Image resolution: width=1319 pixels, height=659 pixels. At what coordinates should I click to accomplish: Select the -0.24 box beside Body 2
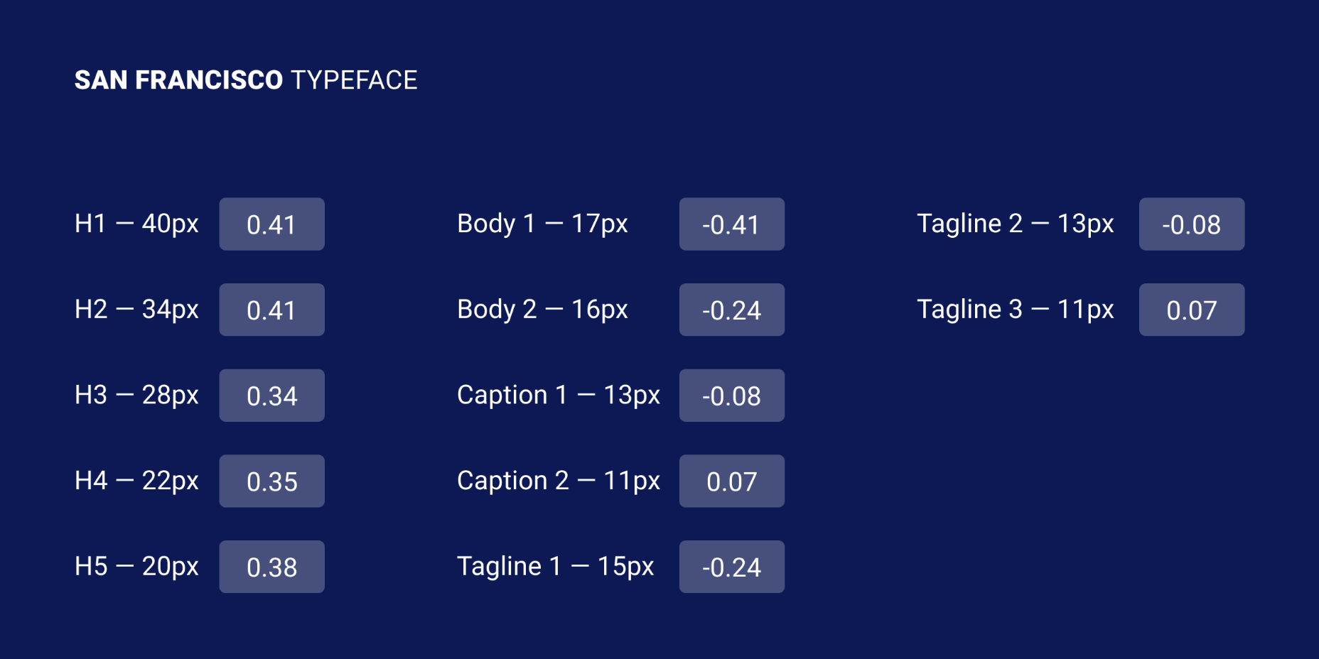(731, 310)
